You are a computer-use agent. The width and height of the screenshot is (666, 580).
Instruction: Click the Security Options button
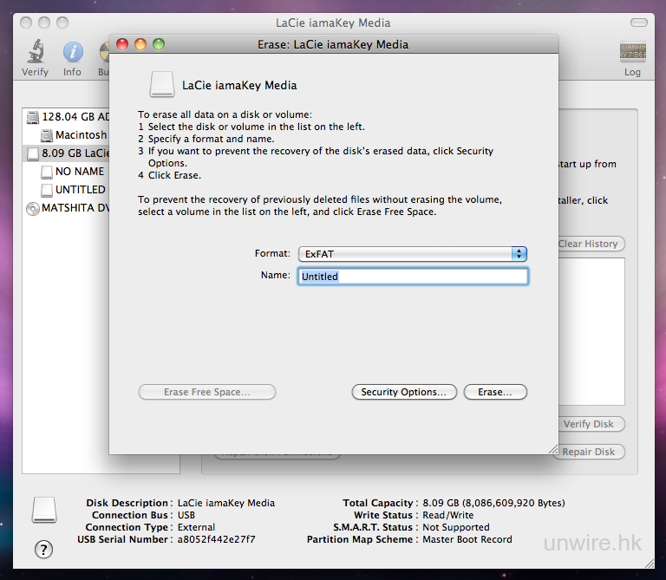403,393
